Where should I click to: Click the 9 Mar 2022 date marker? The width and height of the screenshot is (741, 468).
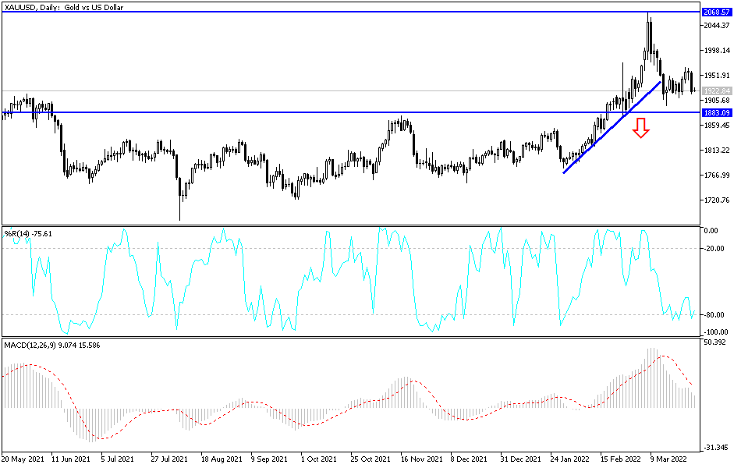pos(668,459)
